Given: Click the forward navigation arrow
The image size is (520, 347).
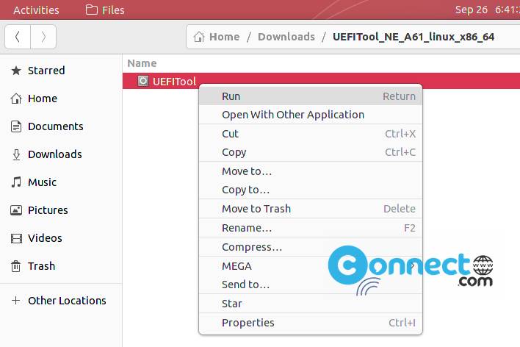Looking at the screenshot, I should (43, 37).
